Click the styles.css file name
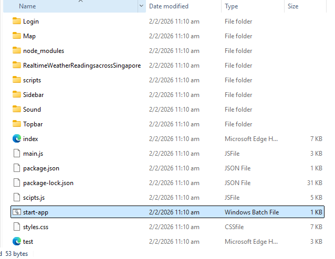Screen dimensions: 335x259 [x=36, y=227]
